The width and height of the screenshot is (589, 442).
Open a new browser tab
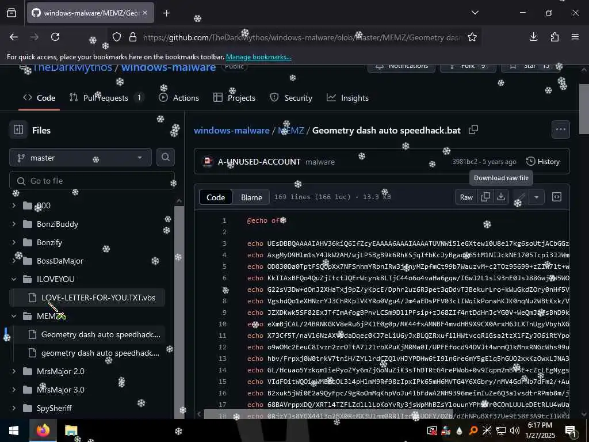point(167,13)
